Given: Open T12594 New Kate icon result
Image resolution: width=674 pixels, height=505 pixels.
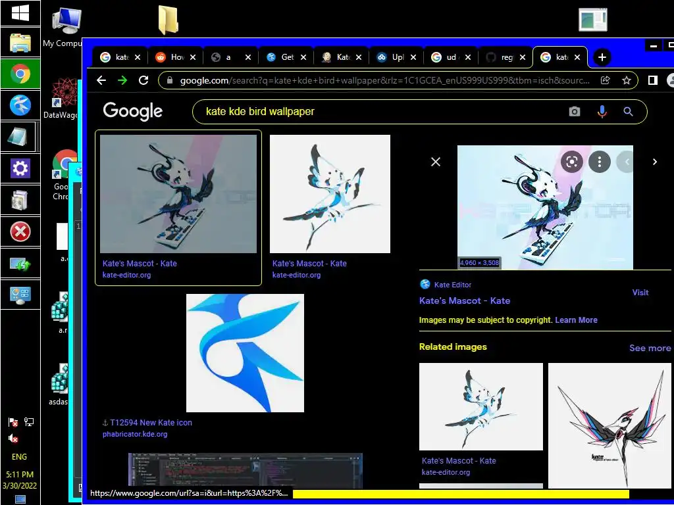Looking at the screenshot, I should pos(151,423).
